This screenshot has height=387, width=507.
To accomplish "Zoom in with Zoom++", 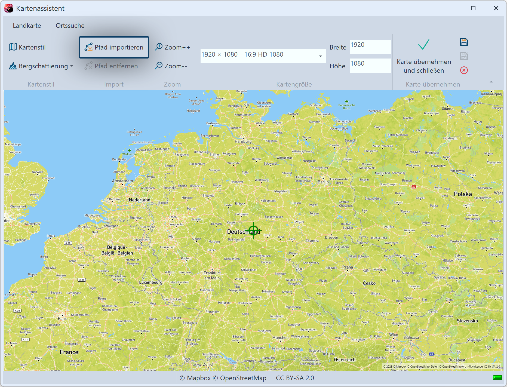I will point(173,47).
